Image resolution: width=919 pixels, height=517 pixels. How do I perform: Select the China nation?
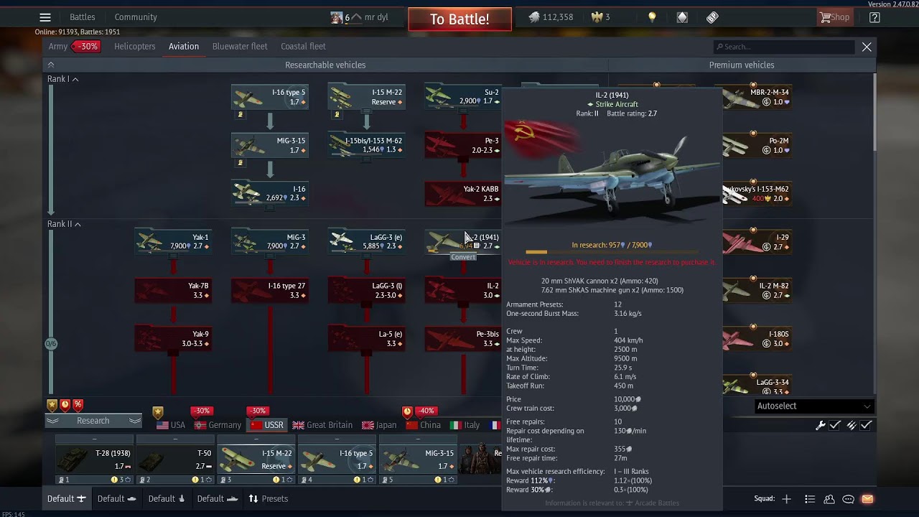[x=424, y=425]
